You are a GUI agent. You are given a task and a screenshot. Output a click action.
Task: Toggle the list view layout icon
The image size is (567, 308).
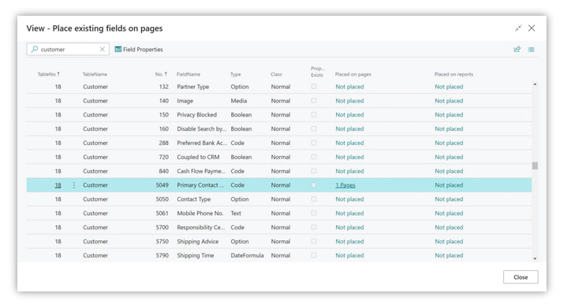[x=532, y=50]
